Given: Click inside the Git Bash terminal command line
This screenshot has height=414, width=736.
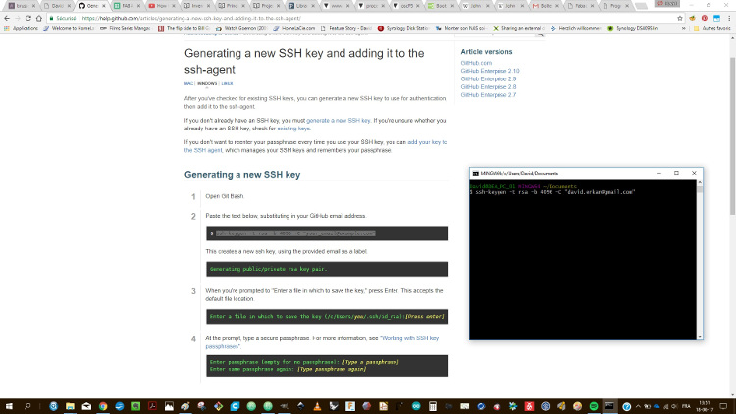Looking at the screenshot, I should tap(553, 192).
